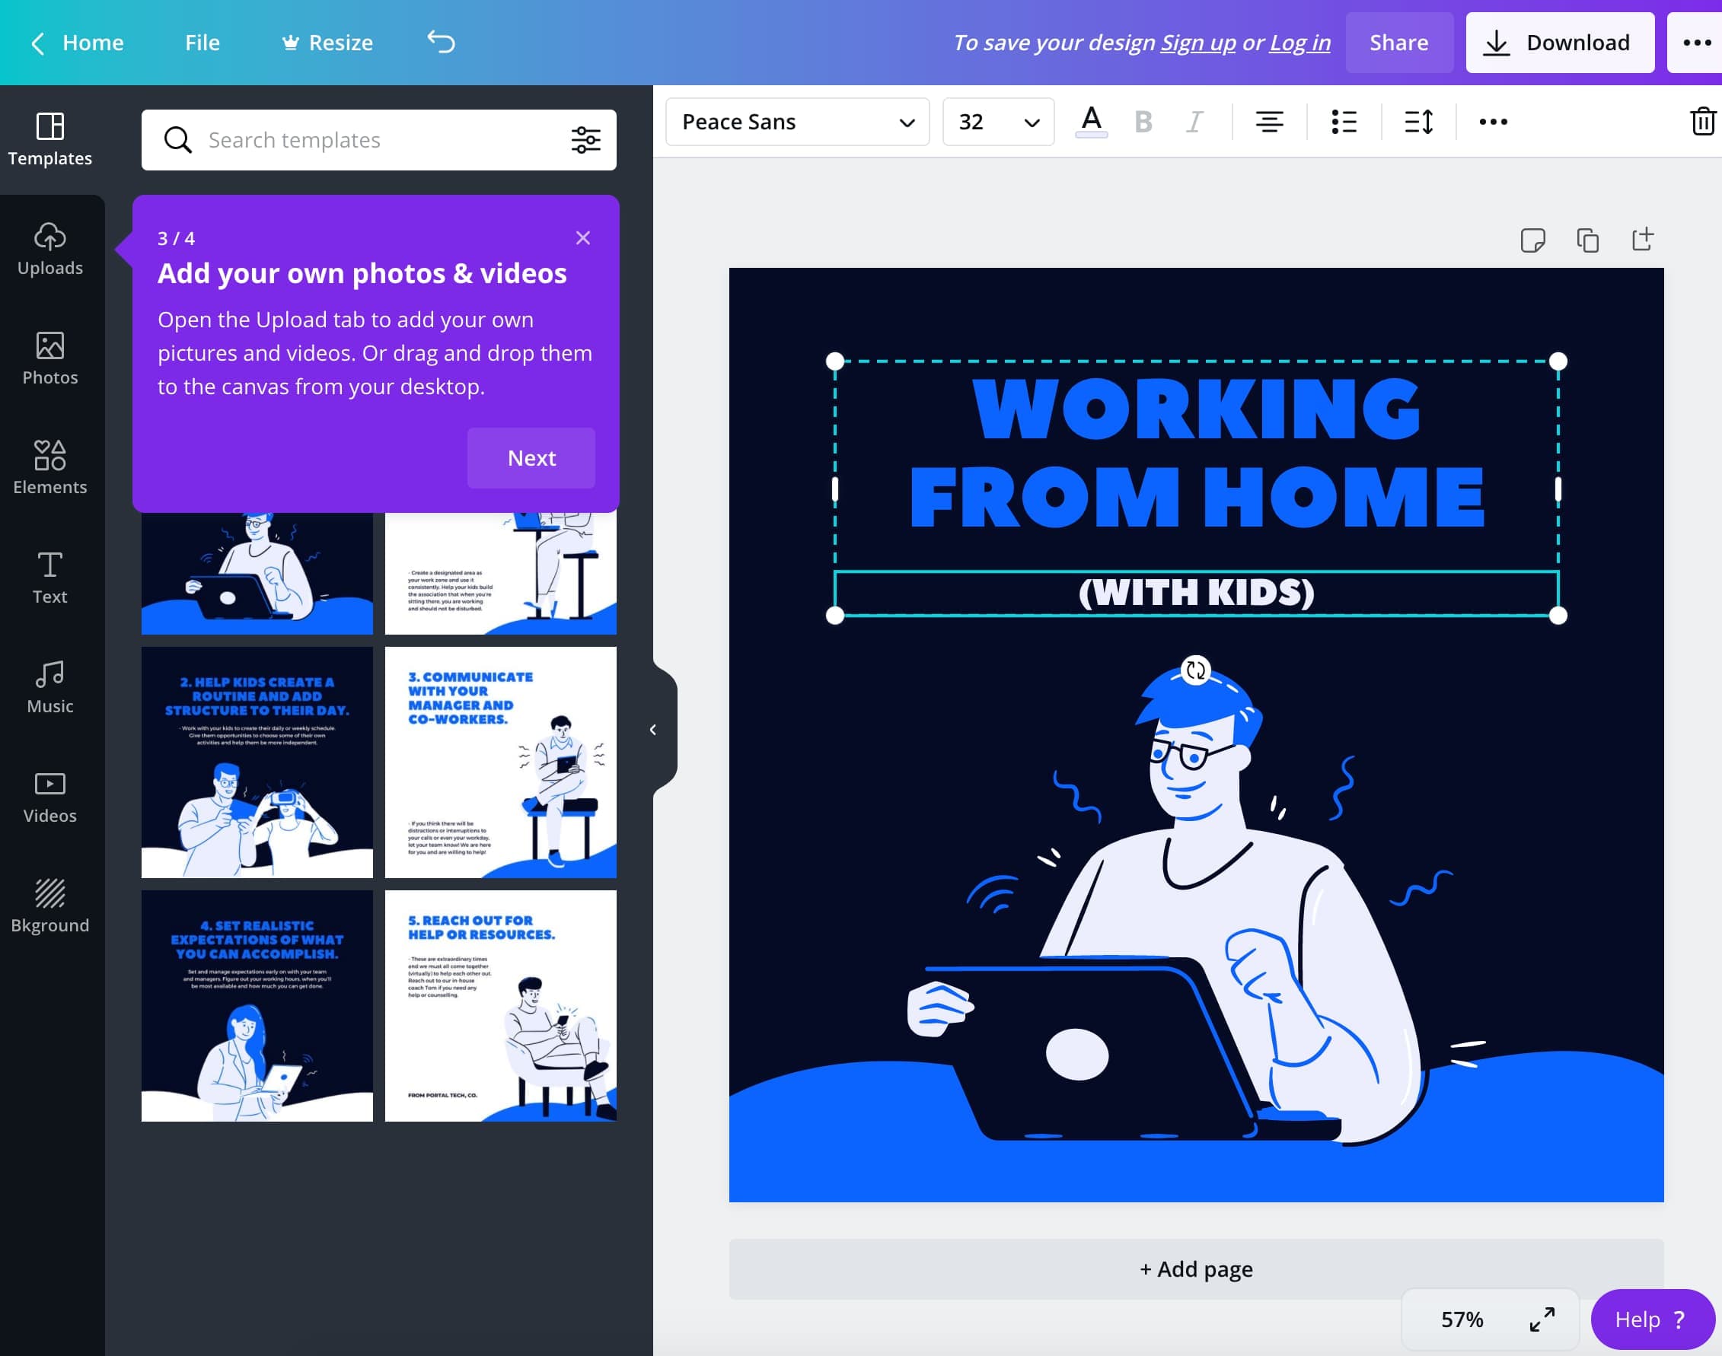1722x1356 pixels.
Task: Open the Bkground sidebar tab
Action: point(50,906)
